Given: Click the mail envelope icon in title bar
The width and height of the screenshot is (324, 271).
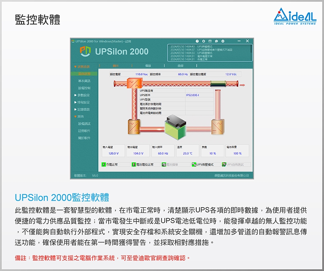Looking at the screenshot, I should (x=210, y=41).
